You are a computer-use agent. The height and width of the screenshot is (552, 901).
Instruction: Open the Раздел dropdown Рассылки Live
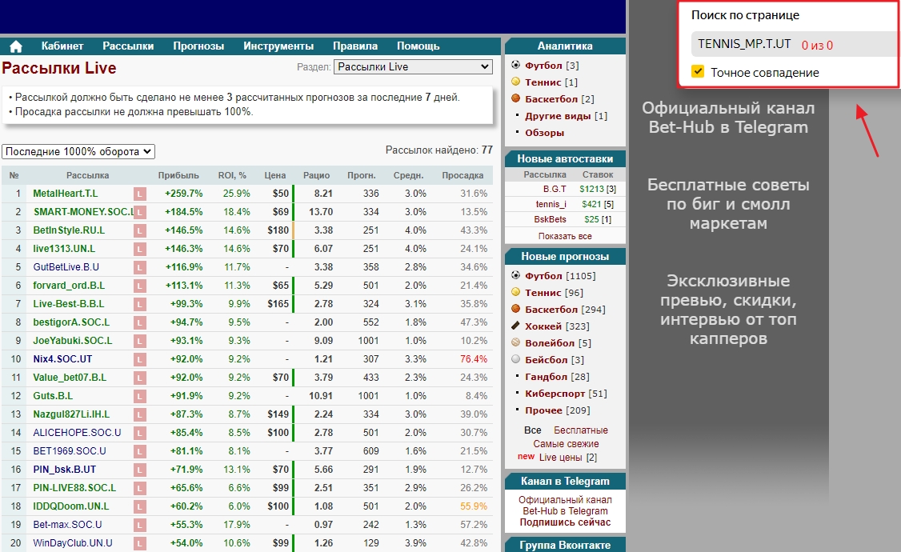point(413,67)
